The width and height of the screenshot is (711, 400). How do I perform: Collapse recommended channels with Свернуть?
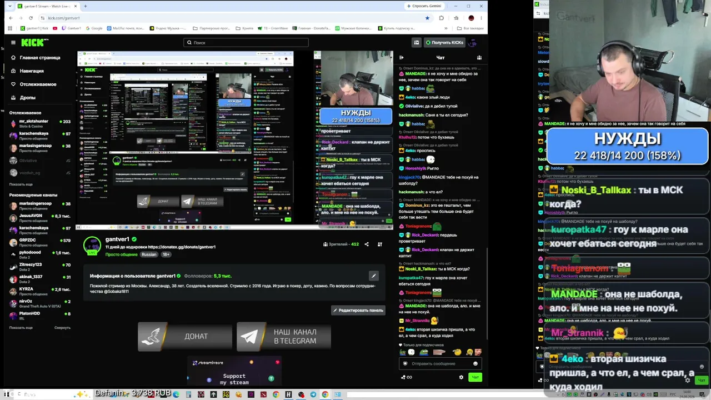click(62, 327)
